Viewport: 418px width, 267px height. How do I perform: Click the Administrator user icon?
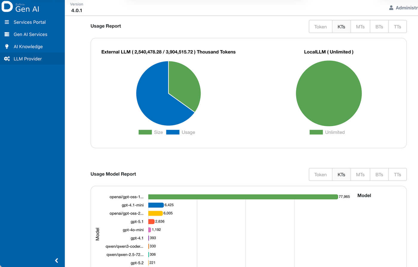click(391, 8)
